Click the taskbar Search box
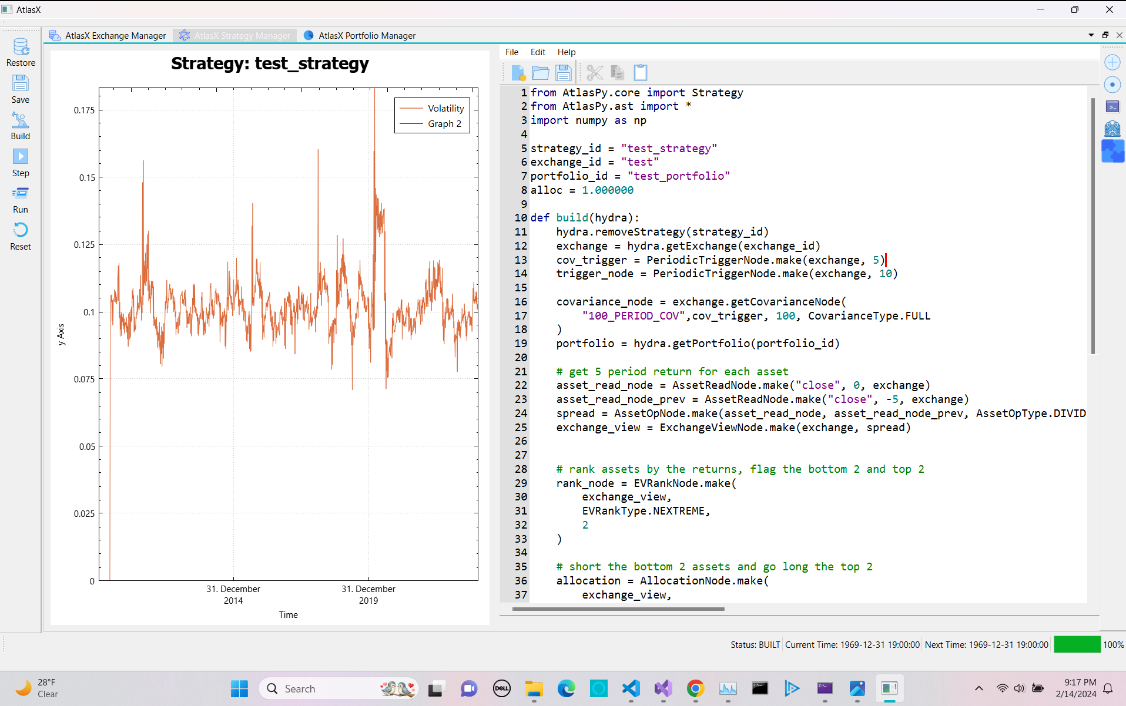 pos(339,688)
